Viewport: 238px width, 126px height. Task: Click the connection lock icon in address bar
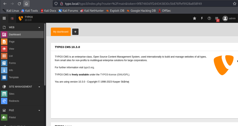[x=62, y=4]
